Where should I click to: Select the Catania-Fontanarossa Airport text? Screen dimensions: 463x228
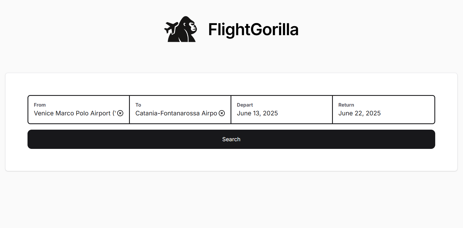176,113
